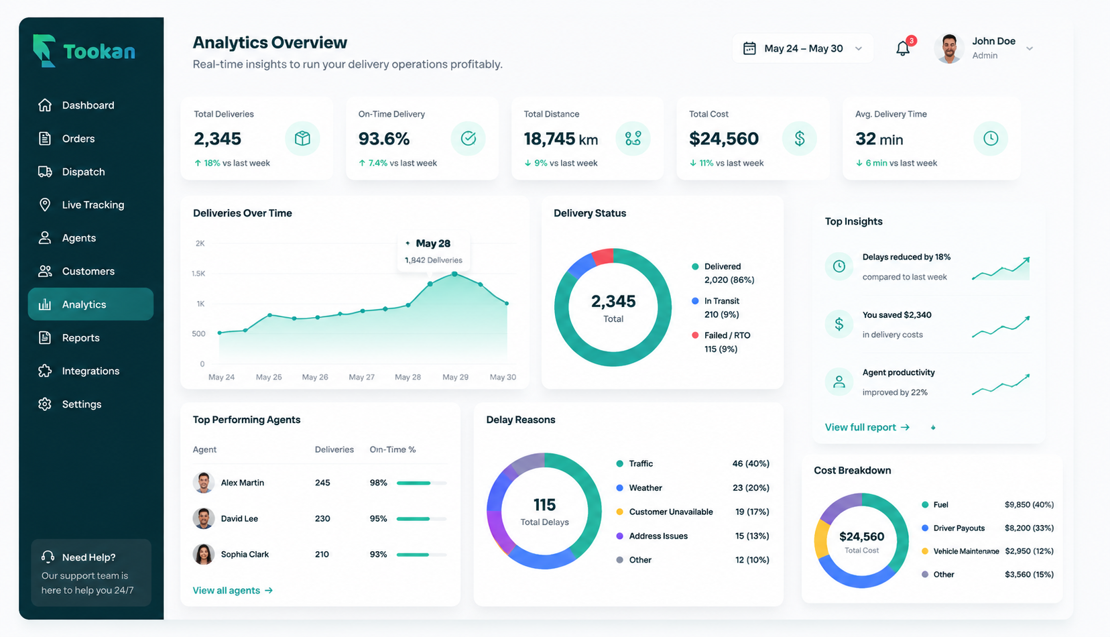Click the Address Issues label

[x=658, y=536]
